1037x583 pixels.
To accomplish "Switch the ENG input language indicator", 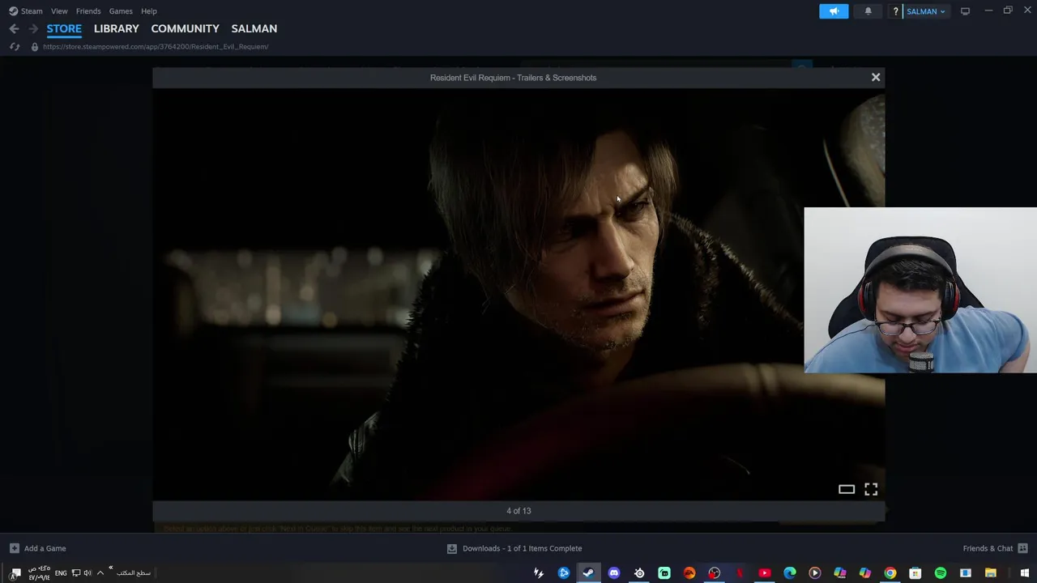I will coord(61,572).
